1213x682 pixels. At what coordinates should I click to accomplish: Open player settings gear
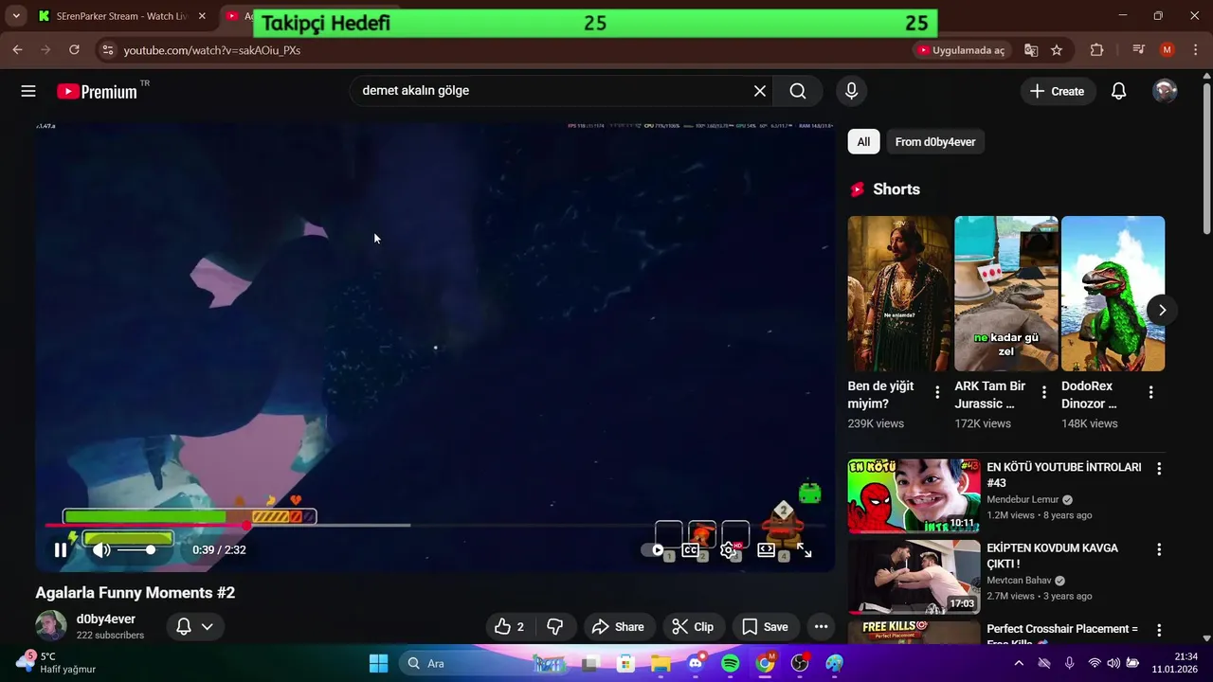(x=729, y=549)
